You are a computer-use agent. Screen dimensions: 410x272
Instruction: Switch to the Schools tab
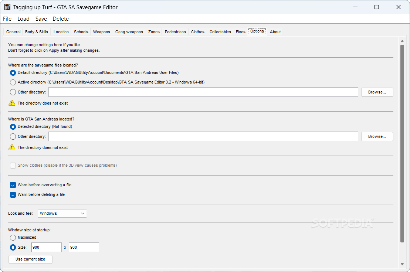[x=81, y=32]
